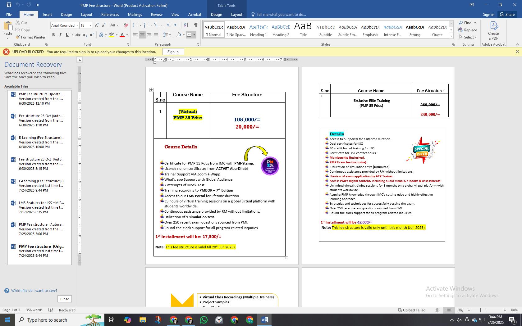522x326 pixels.
Task: Click the text highlight color button
Action: coord(112,35)
